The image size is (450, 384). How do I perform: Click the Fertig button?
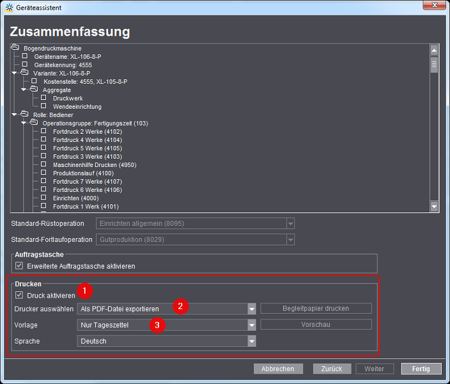click(421, 369)
